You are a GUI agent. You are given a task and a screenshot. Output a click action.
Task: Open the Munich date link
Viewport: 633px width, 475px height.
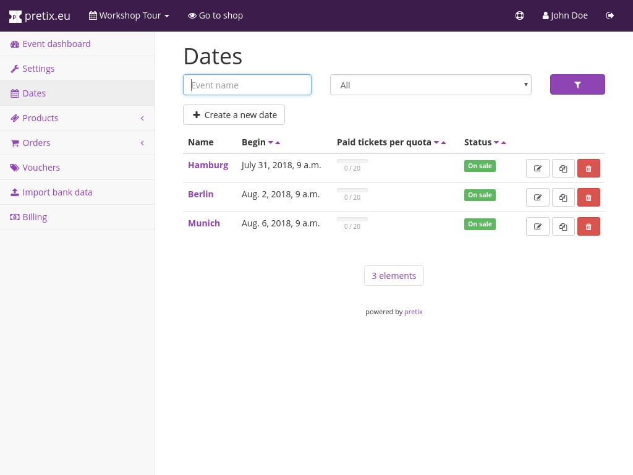click(204, 223)
